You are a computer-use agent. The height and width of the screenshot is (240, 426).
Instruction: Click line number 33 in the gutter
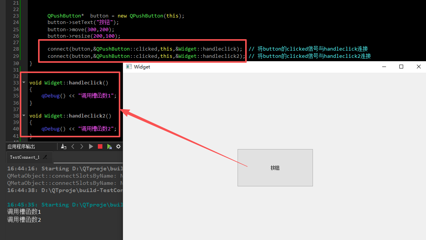click(16, 83)
